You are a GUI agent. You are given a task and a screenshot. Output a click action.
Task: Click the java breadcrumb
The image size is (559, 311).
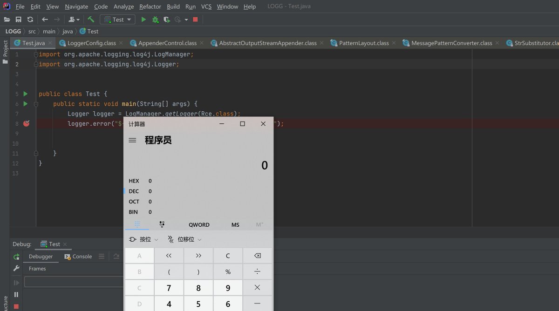click(x=68, y=31)
